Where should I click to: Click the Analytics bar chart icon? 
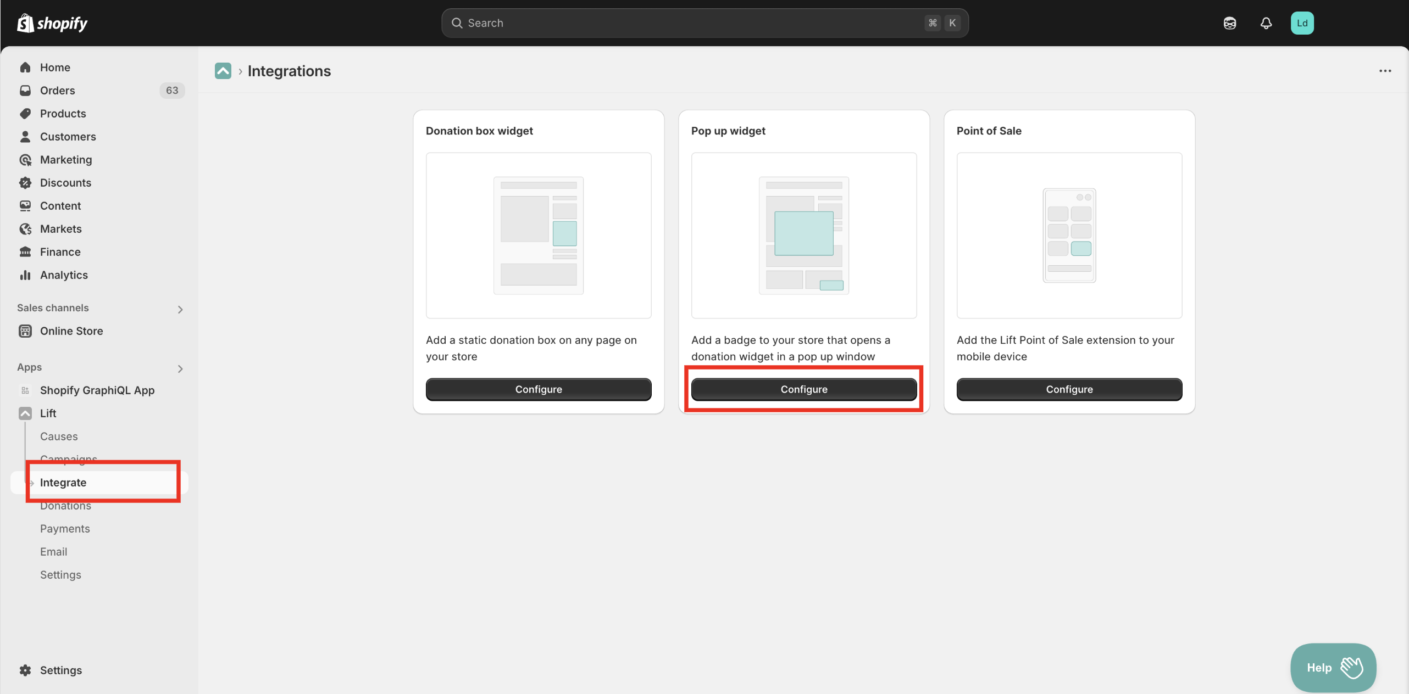click(x=25, y=275)
